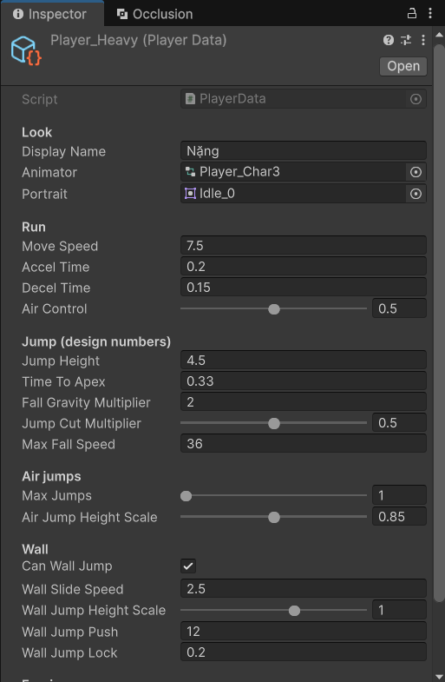Click the Display Name label

[64, 151]
